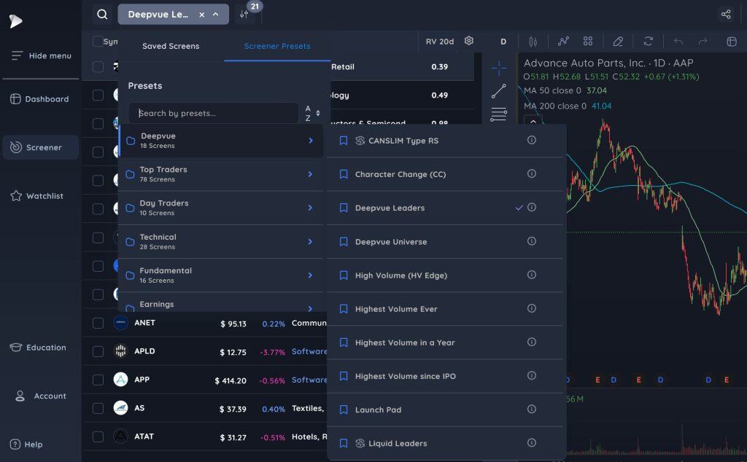
Task: Show info for Deepvue Universe preset
Action: coord(532,241)
